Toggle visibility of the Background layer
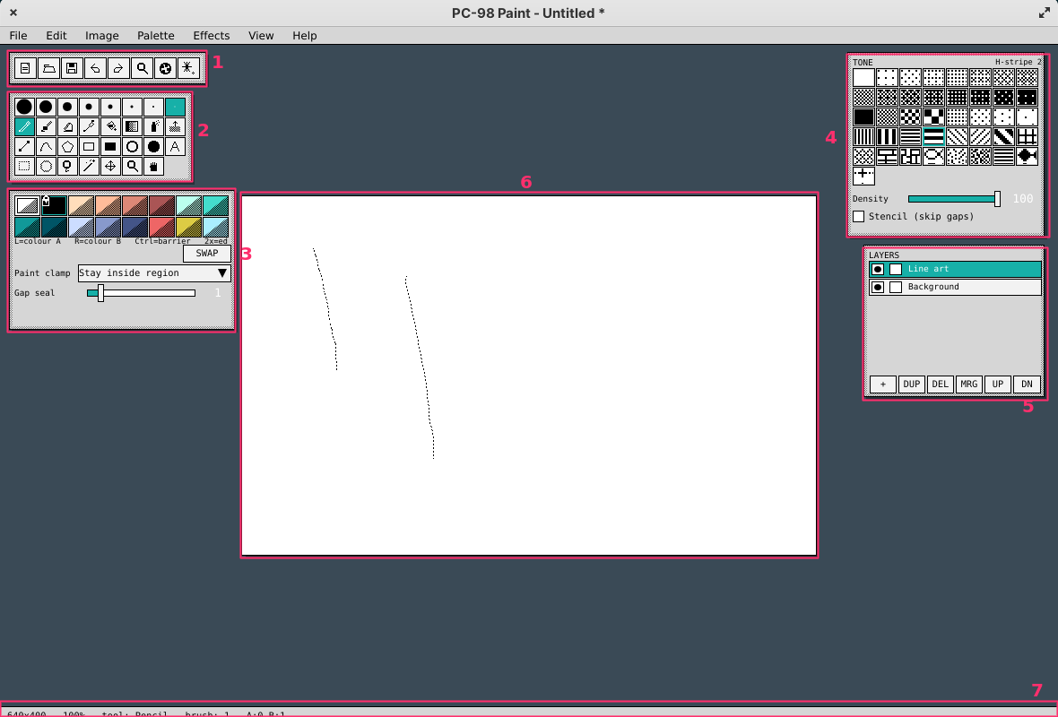 pyautogui.click(x=877, y=288)
